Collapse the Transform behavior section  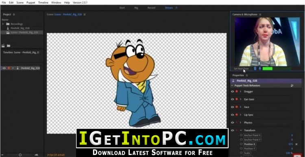(241, 130)
